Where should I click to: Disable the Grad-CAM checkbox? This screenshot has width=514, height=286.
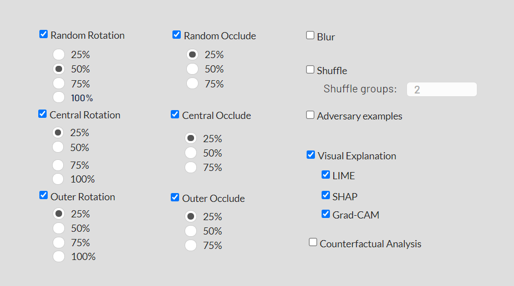pyautogui.click(x=326, y=214)
